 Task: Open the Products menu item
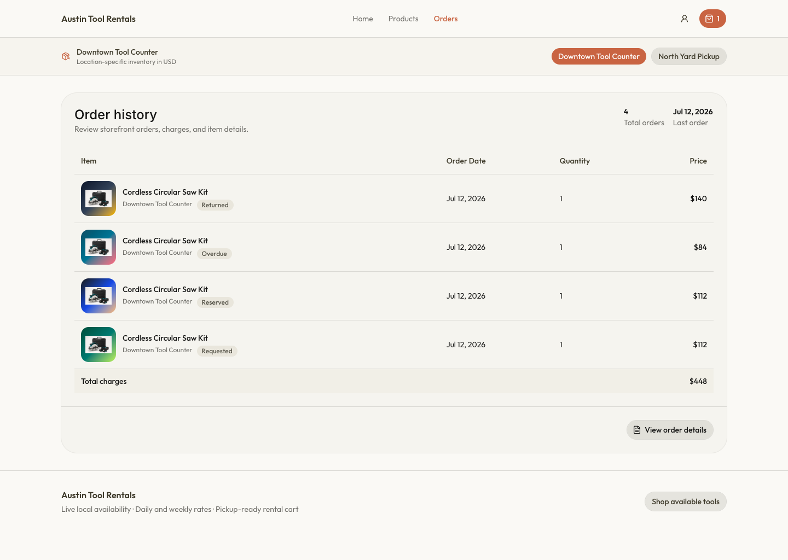pos(403,19)
